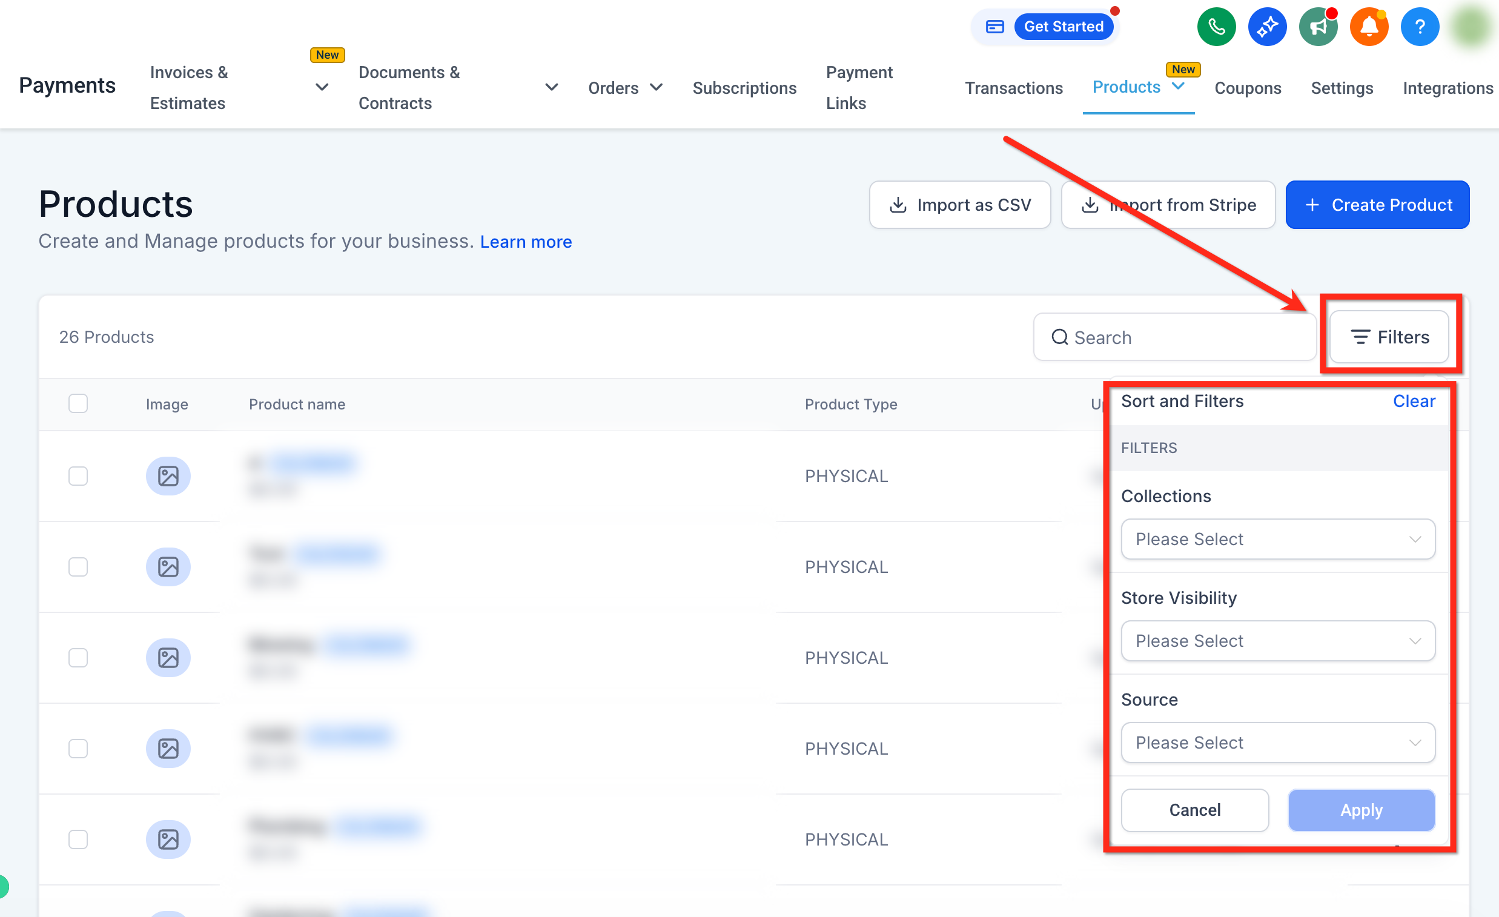Open the Source filter dropdown
Image resolution: width=1499 pixels, height=917 pixels.
pyautogui.click(x=1277, y=743)
